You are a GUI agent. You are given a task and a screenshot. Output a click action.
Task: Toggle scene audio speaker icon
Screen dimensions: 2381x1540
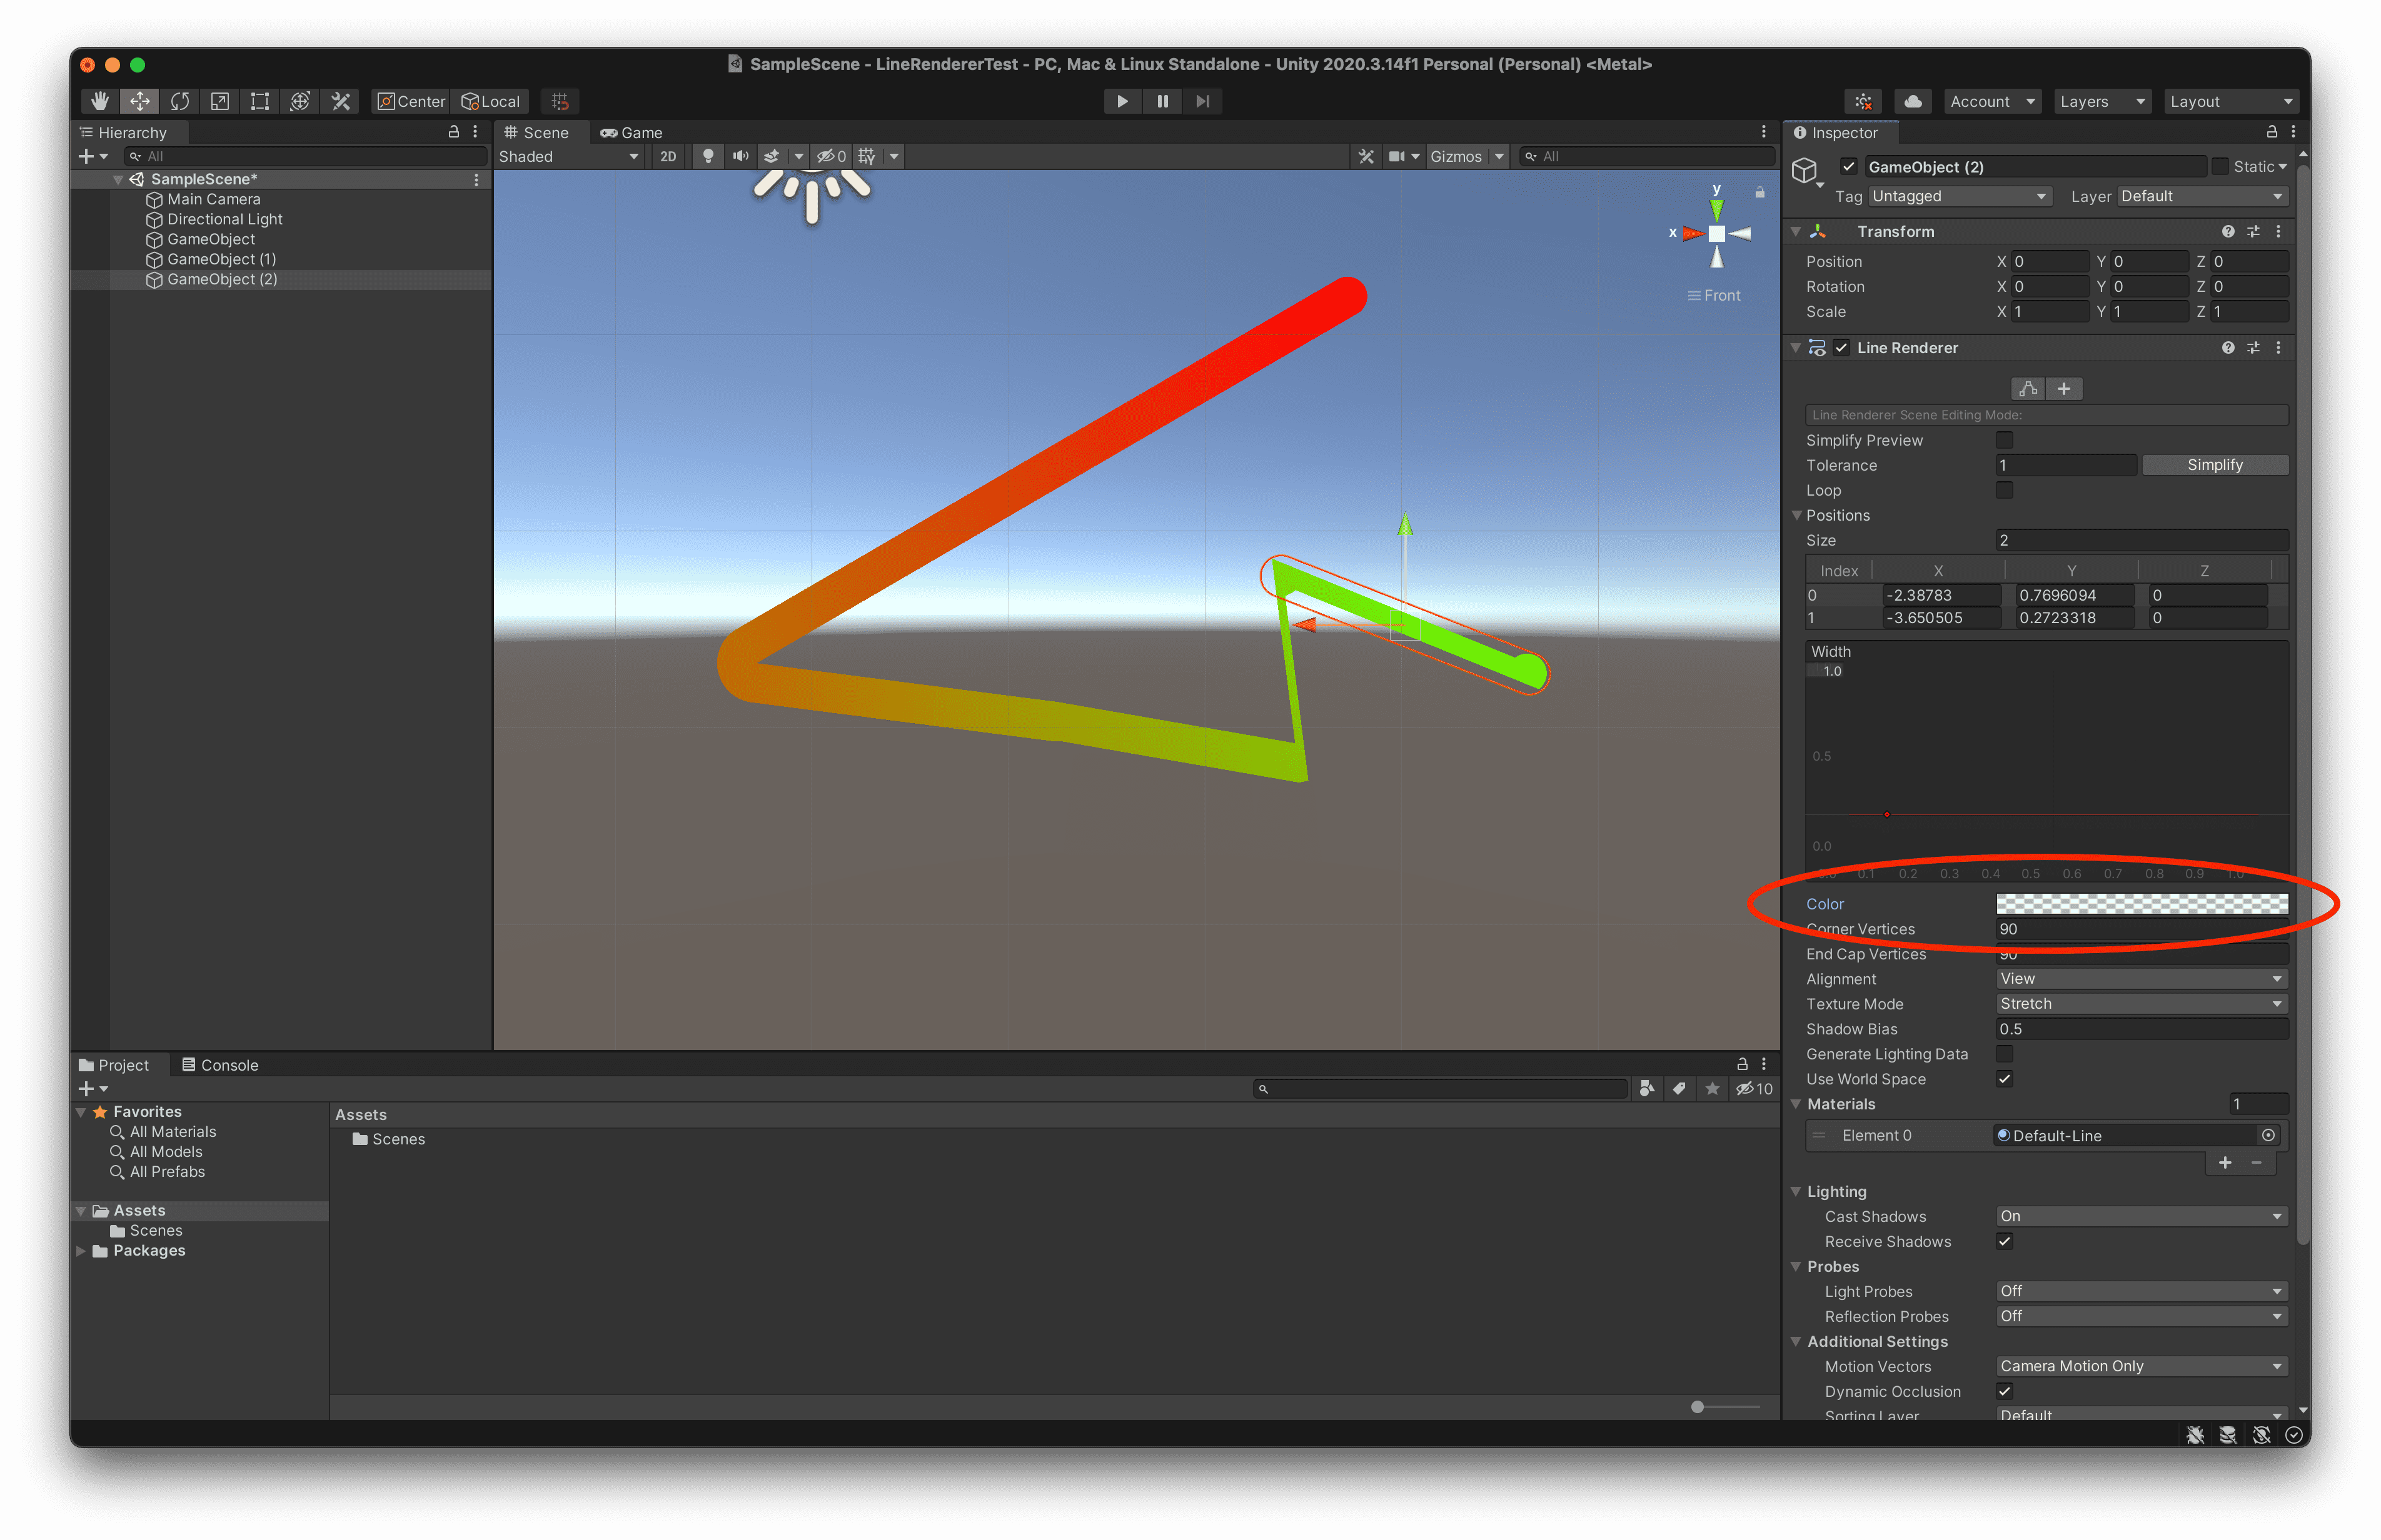(740, 156)
